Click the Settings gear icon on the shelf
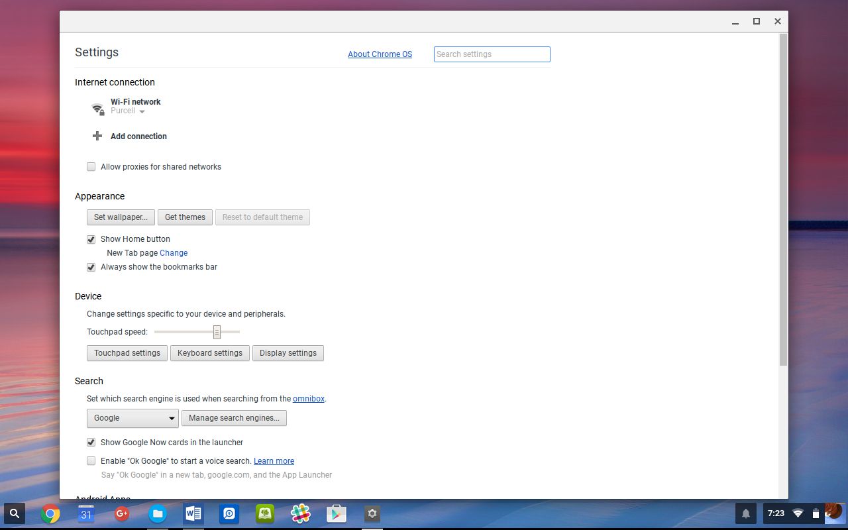The height and width of the screenshot is (530, 848). tap(372, 513)
